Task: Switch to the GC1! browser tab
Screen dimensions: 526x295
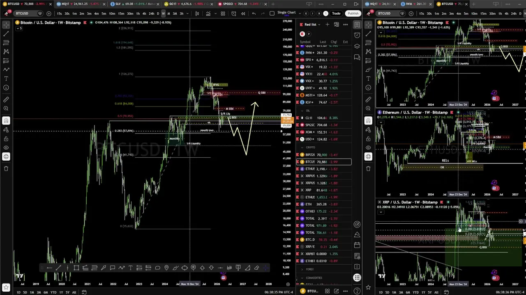Action: (188, 4)
